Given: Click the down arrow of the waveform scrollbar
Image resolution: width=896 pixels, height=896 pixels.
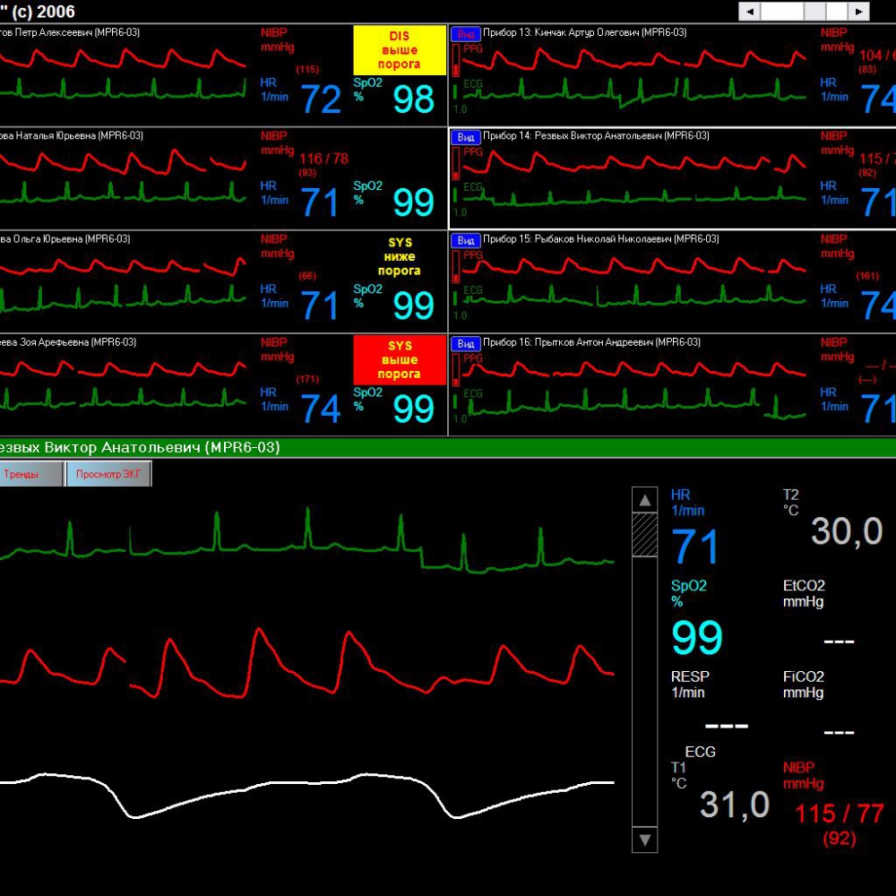Looking at the screenshot, I should click(644, 840).
